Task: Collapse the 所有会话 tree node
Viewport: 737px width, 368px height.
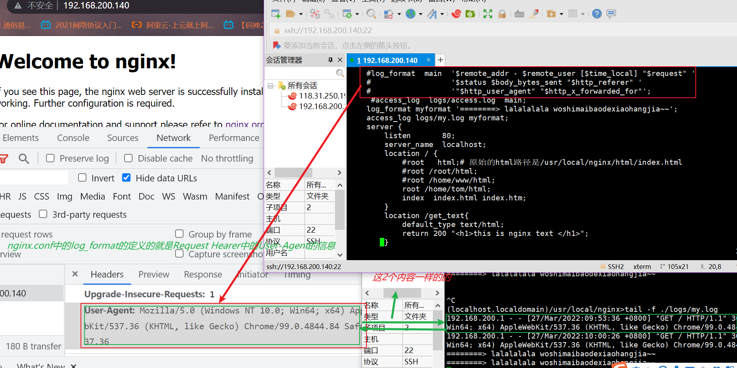Action: [x=271, y=86]
